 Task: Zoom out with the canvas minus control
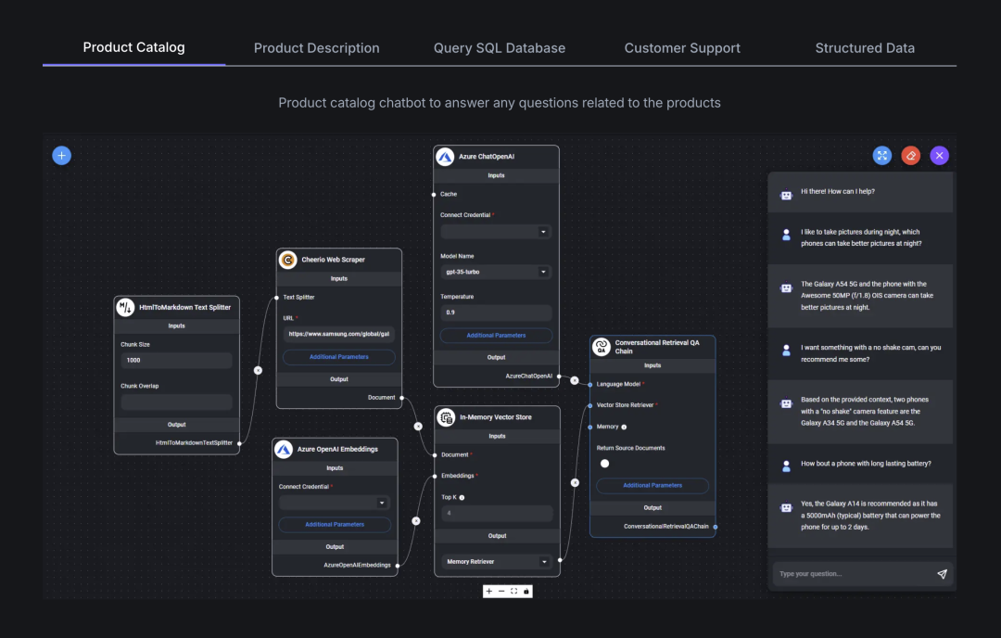tap(501, 592)
